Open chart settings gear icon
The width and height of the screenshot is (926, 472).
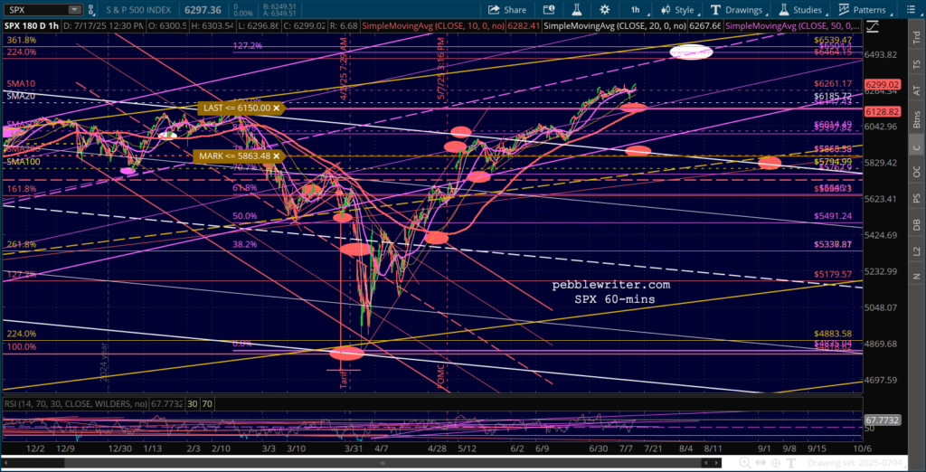[605, 9]
